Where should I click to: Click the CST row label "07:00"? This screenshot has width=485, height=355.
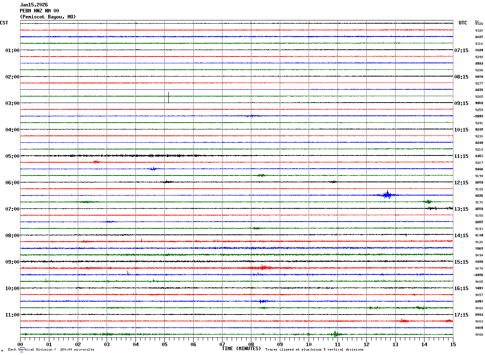tap(12, 209)
